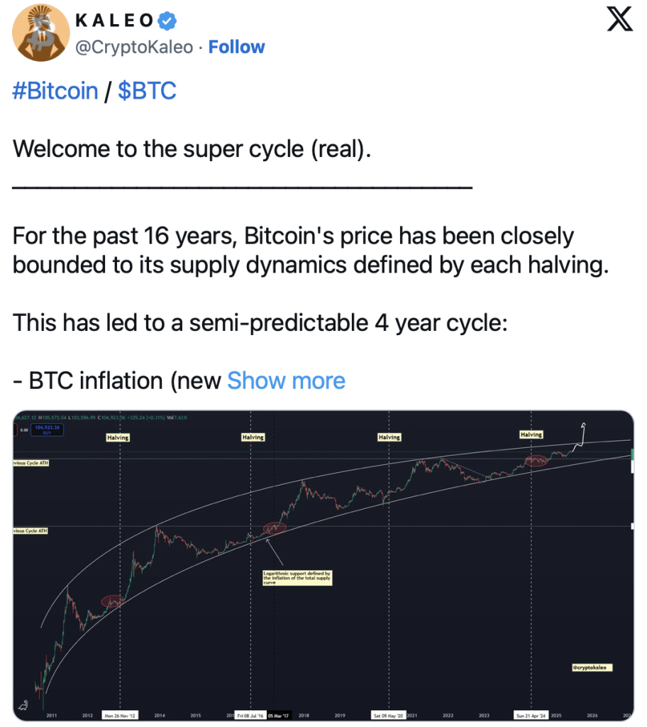Click the KALEO profile avatar
This screenshot has width=647, height=727.
[40, 33]
